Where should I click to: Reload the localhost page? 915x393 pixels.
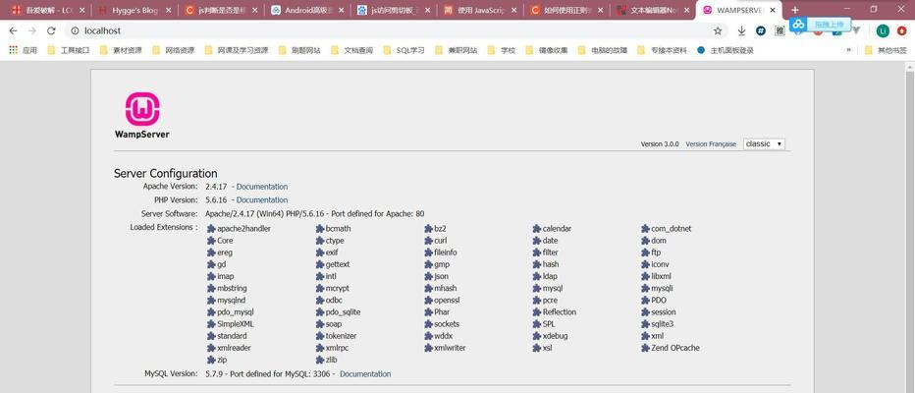pos(51,31)
